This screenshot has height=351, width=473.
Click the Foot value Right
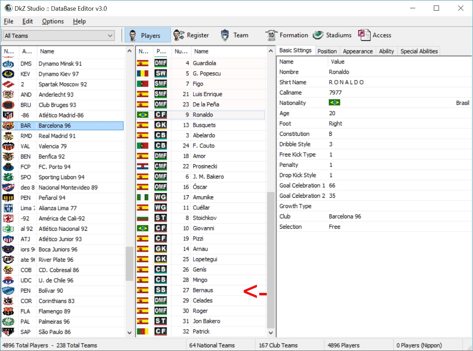[335, 123]
